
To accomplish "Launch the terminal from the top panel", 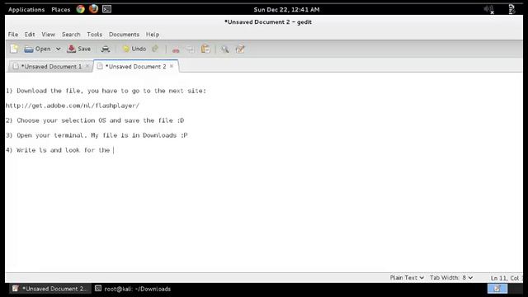I will (106, 9).
